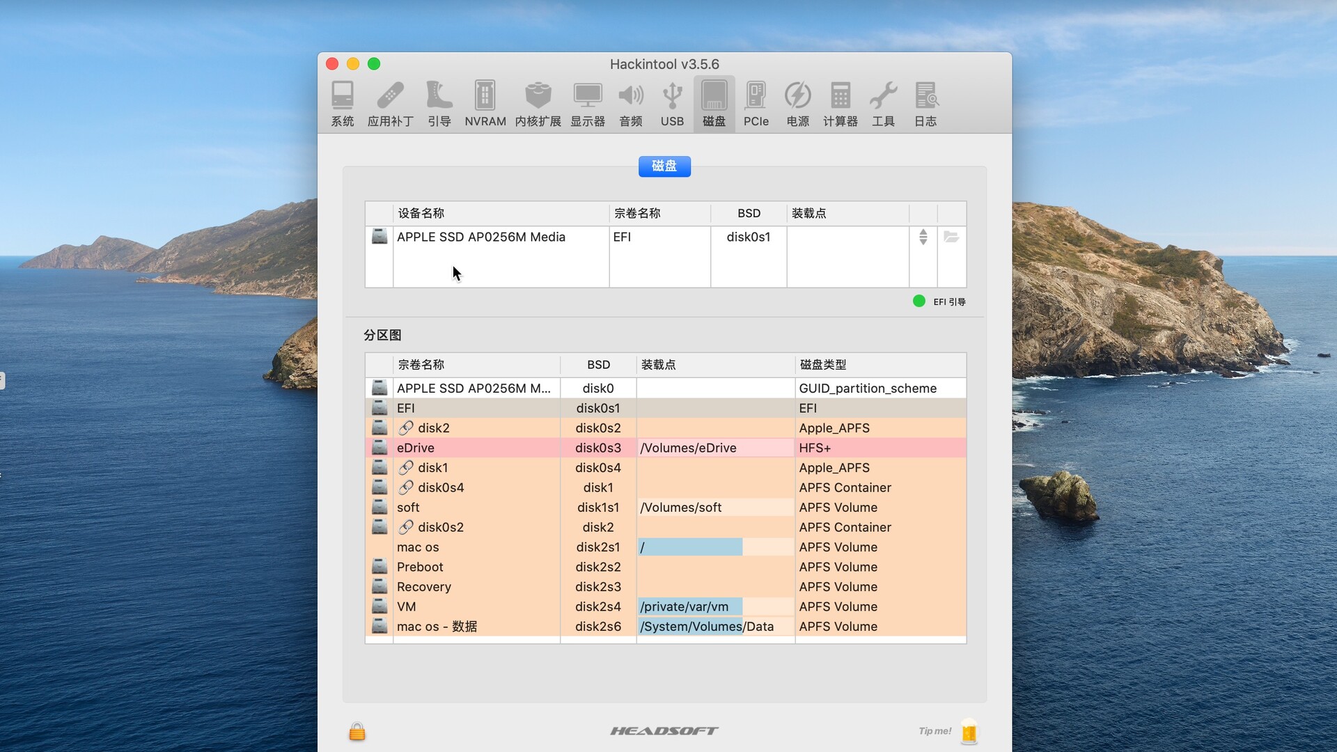1337x752 pixels.
Task: Open the 工具 (Tools) panel
Action: click(883, 103)
